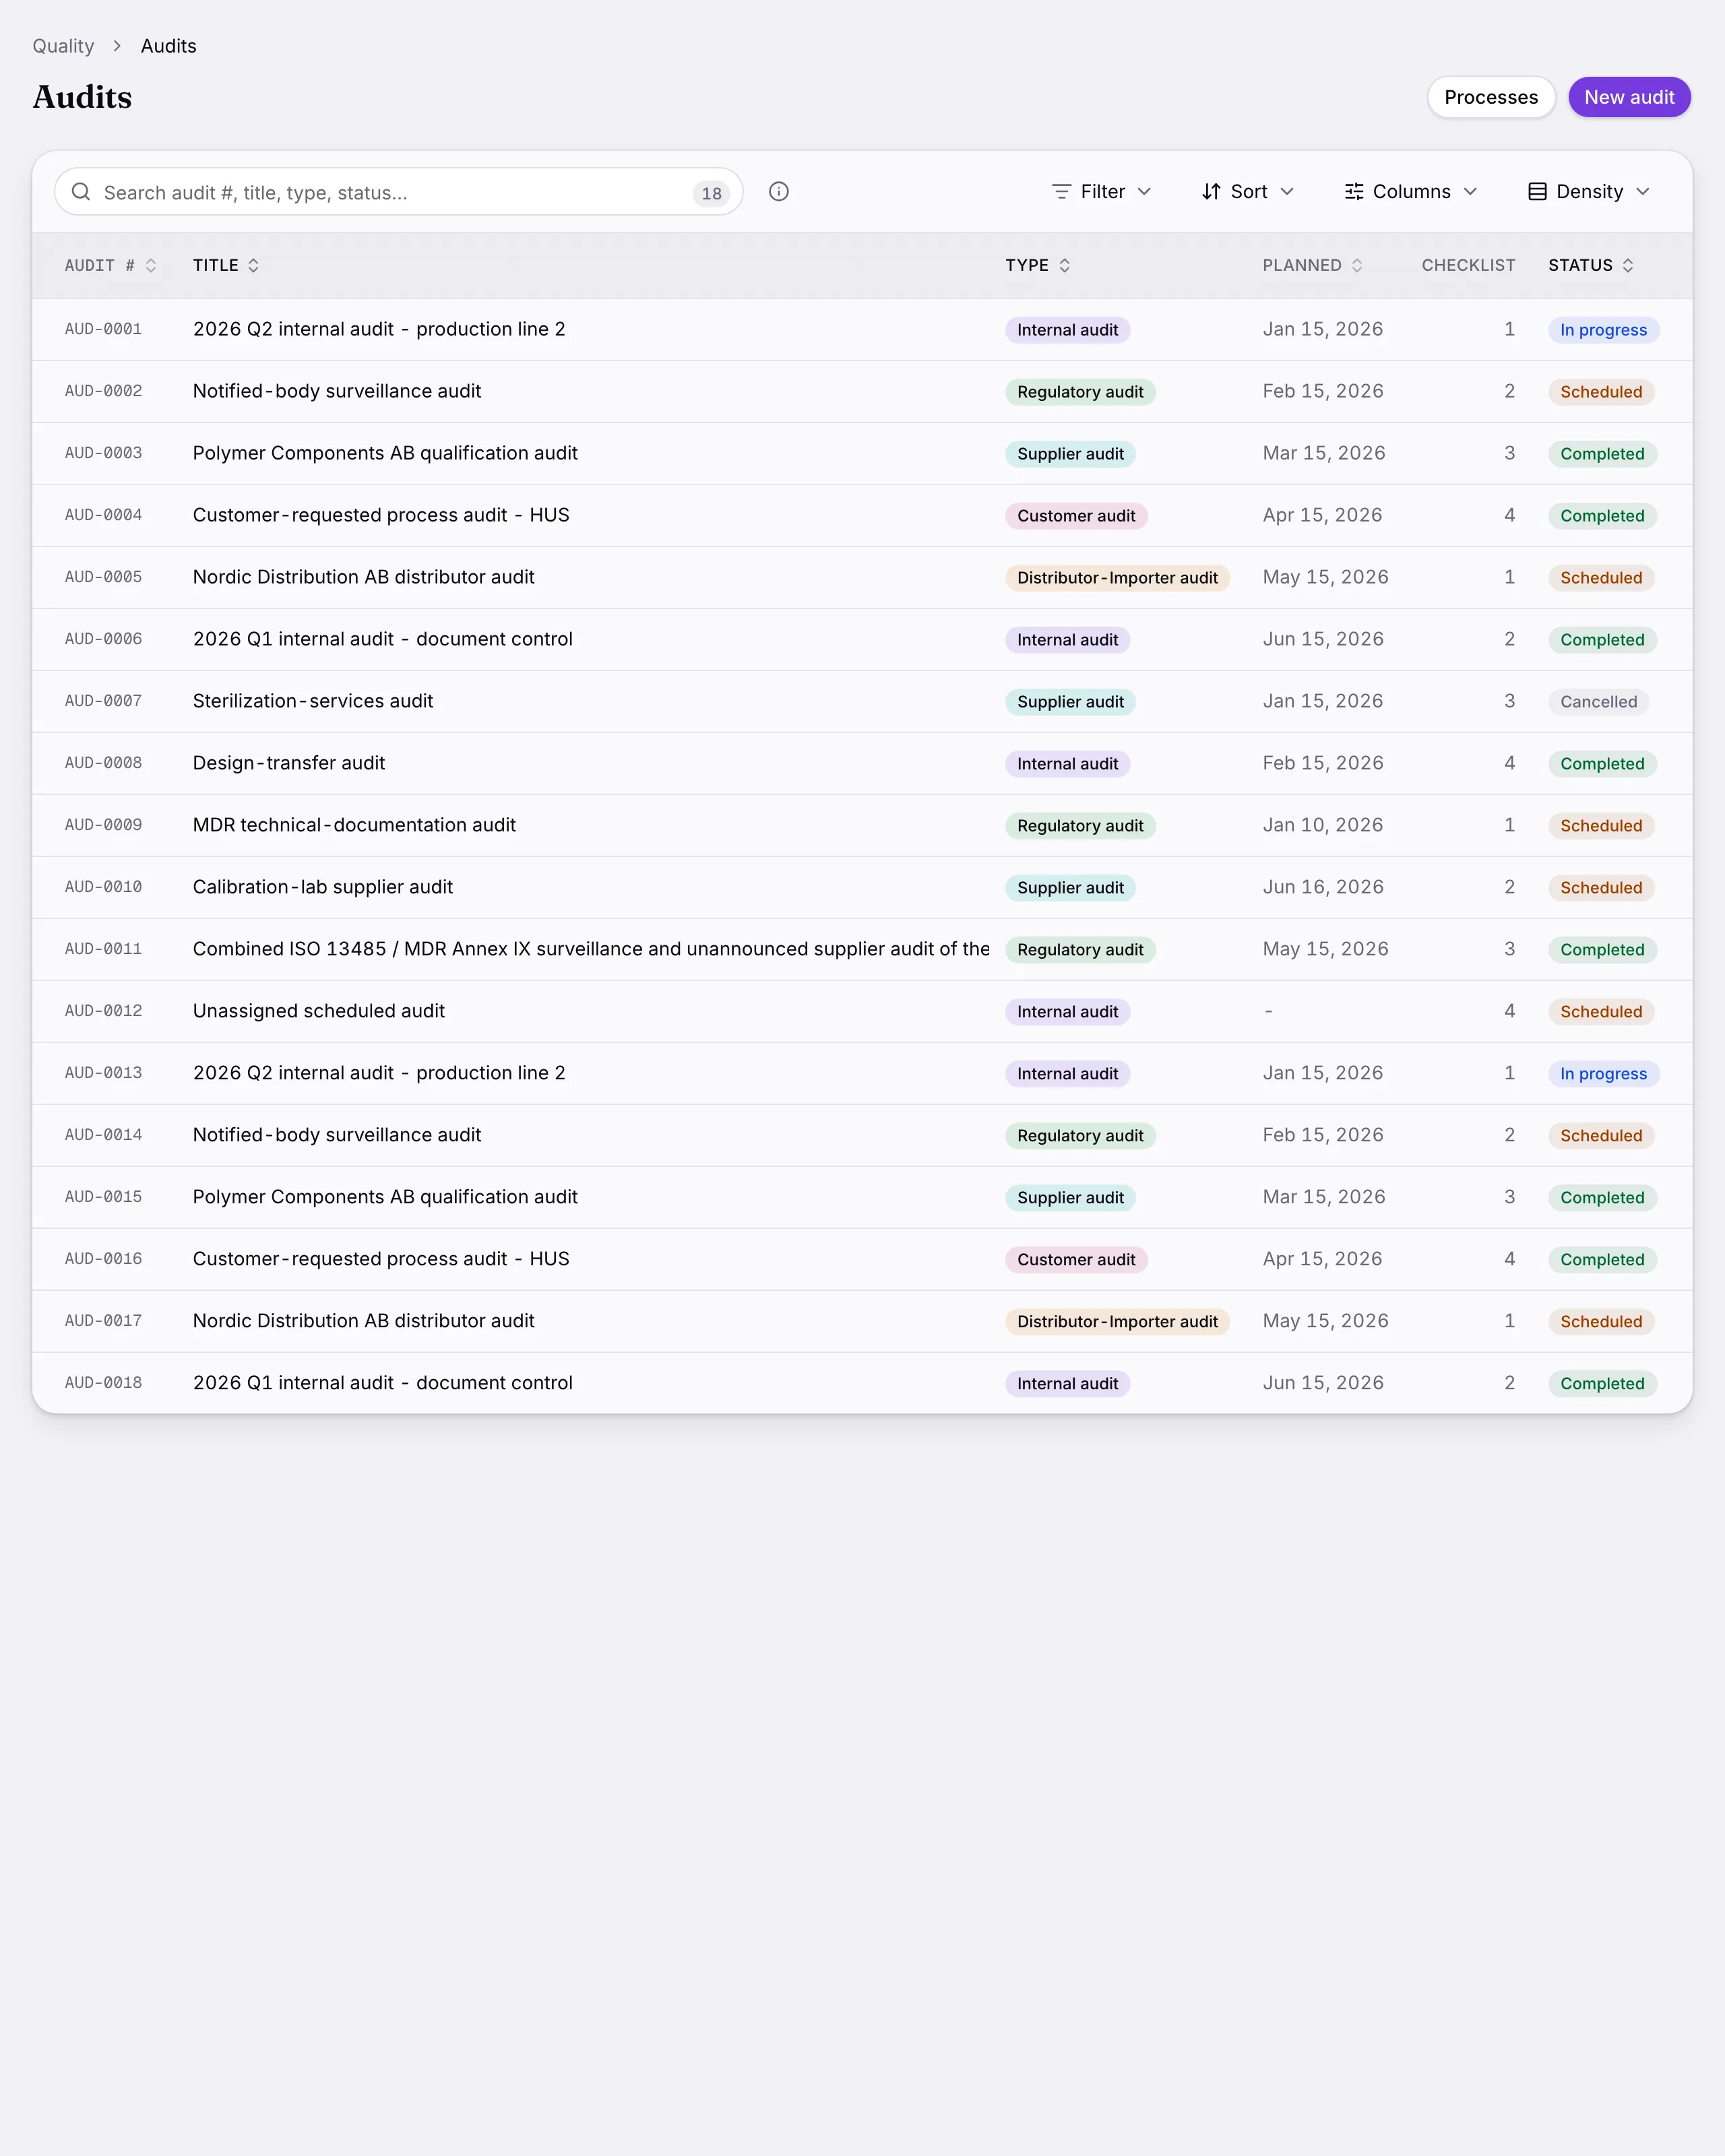Click the 18 results count badge
The width and height of the screenshot is (1725, 2156).
pos(711,193)
